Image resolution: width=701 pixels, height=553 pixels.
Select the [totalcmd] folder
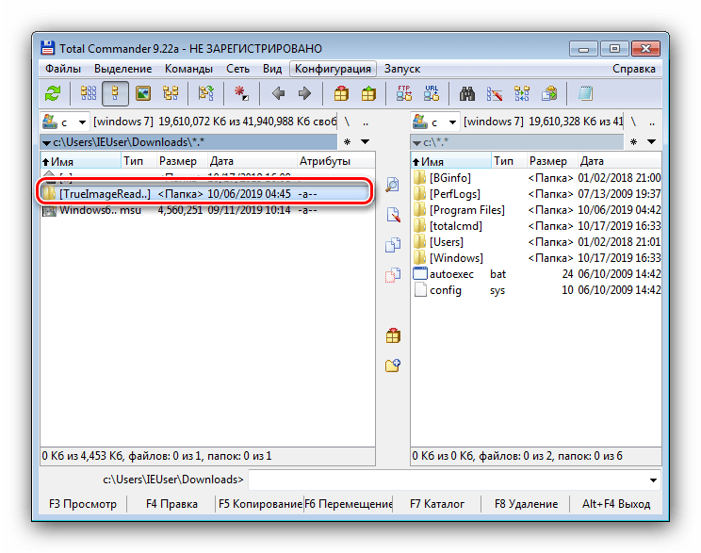pos(536,226)
